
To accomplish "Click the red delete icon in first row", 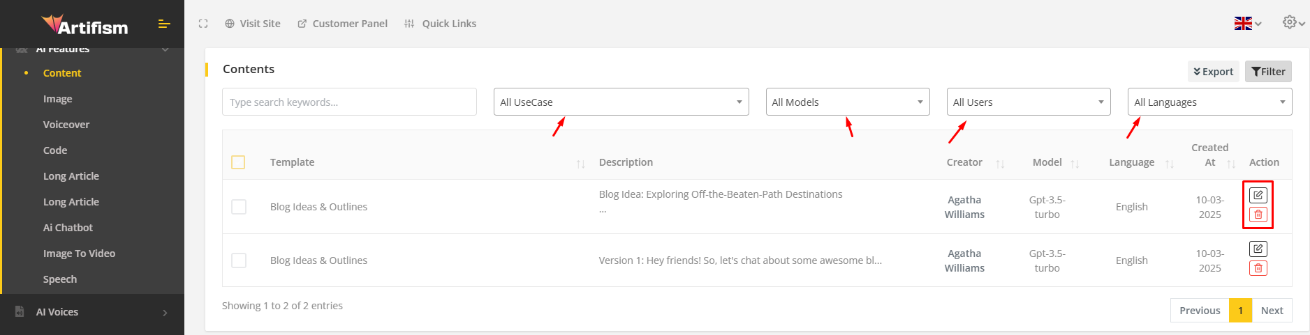I will point(1258,215).
